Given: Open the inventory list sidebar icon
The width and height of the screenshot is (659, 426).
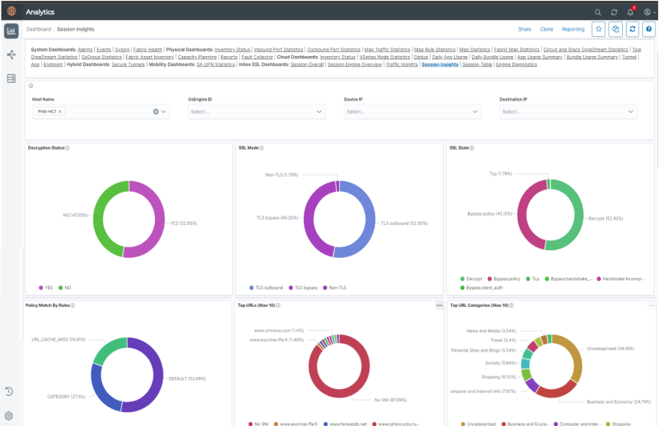Looking at the screenshot, I should (11, 78).
